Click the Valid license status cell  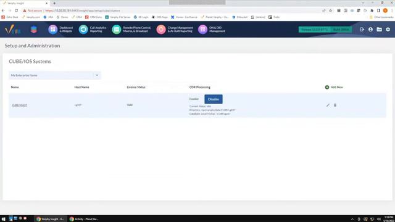tap(130, 105)
